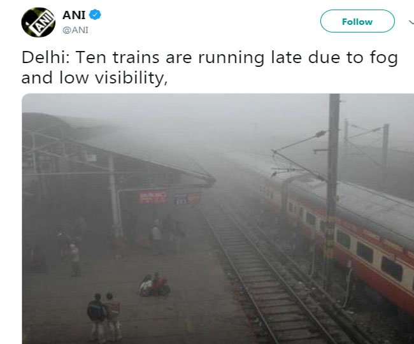Click the word Delhi in tweet text
This screenshot has width=414, height=344.
tap(45, 57)
